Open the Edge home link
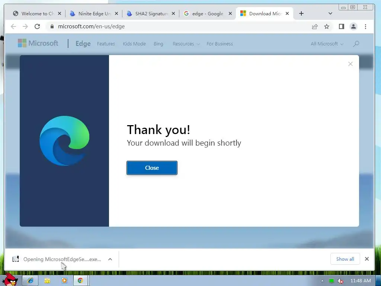Screen dimensions: 381x286 click(83, 44)
